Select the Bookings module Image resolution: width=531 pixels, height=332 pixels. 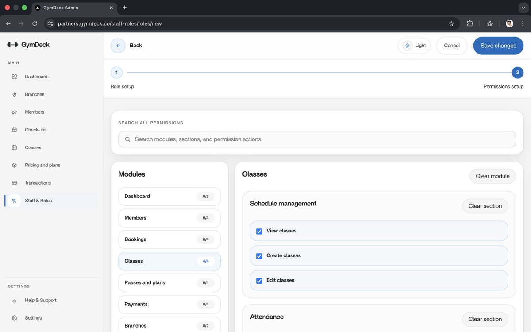point(169,239)
